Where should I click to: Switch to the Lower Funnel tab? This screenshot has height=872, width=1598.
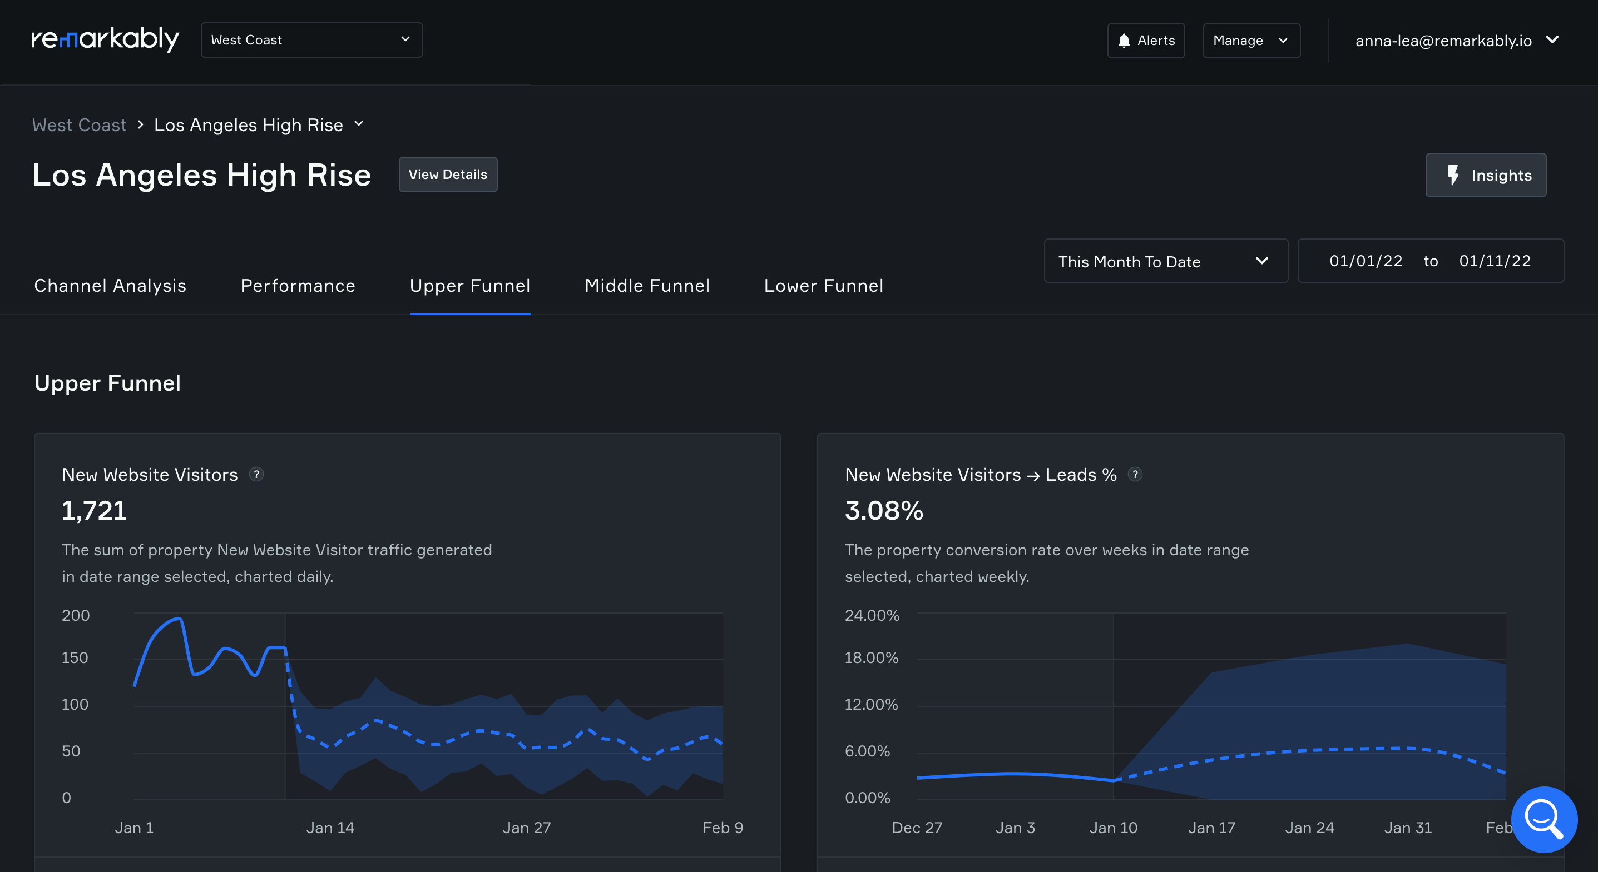pyautogui.click(x=823, y=286)
